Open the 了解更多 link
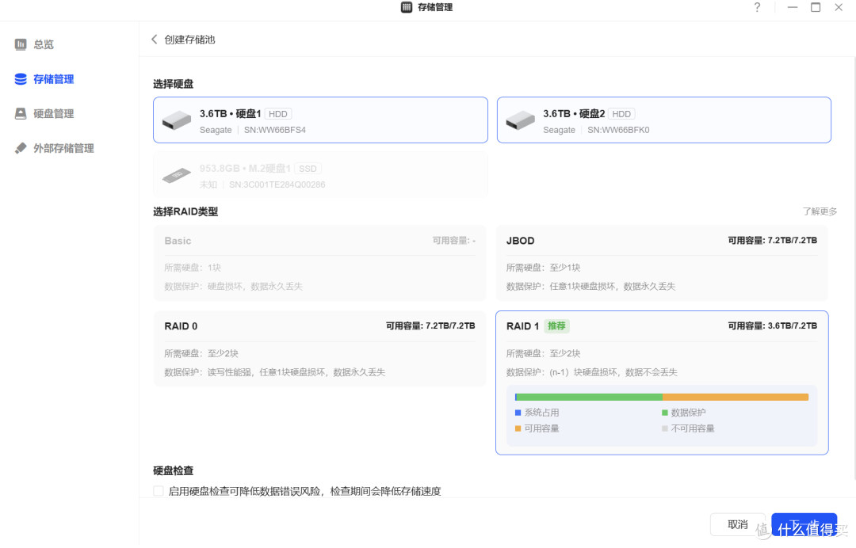 pos(820,211)
